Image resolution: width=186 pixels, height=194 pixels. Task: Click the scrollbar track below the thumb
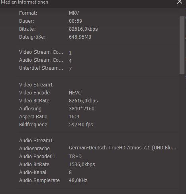[x=182, y=133]
